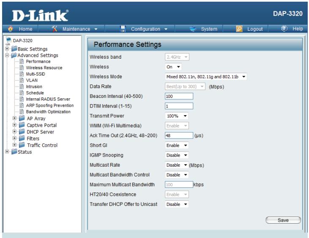Open the Bandwidth Optimization link
The width and height of the screenshot is (309, 238).
coord(48,112)
